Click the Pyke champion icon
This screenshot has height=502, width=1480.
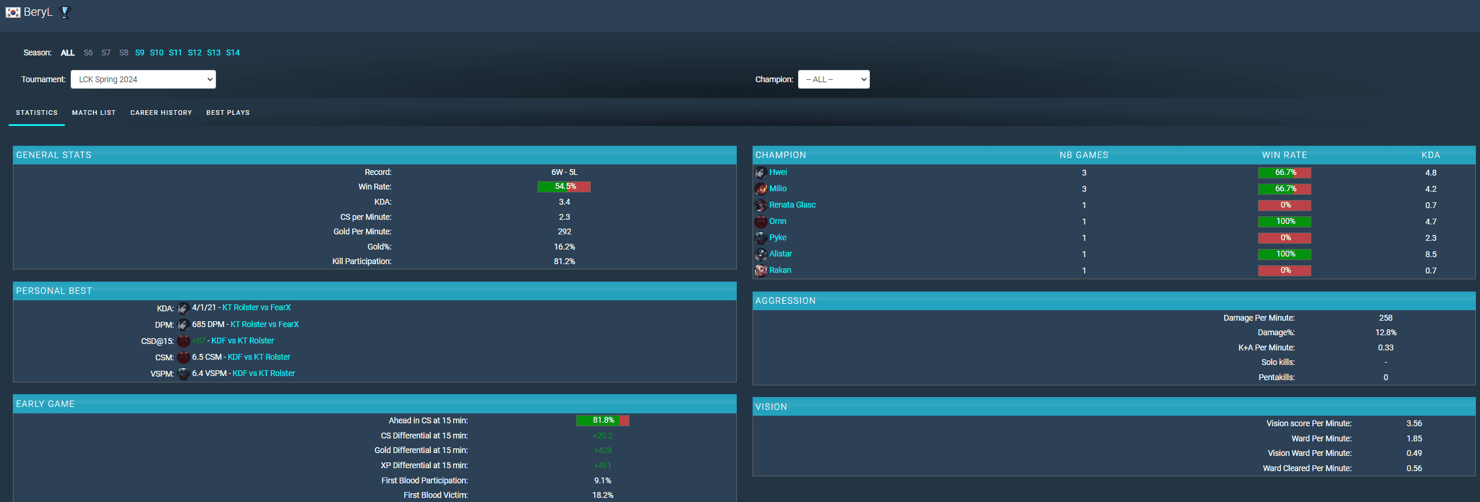[x=761, y=238]
